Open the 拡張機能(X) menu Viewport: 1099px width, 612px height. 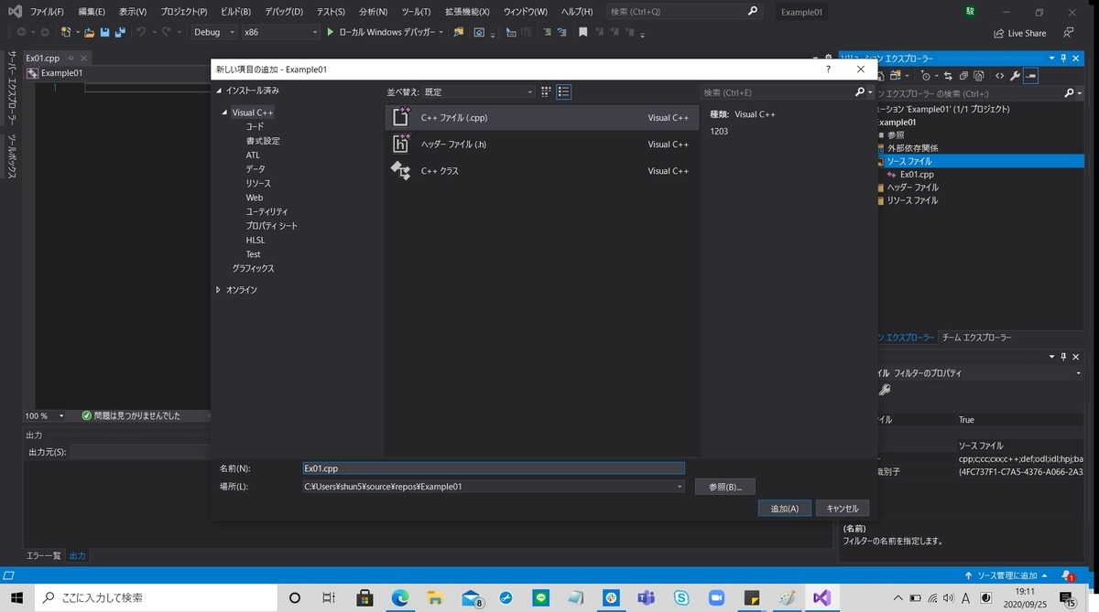[x=467, y=12]
